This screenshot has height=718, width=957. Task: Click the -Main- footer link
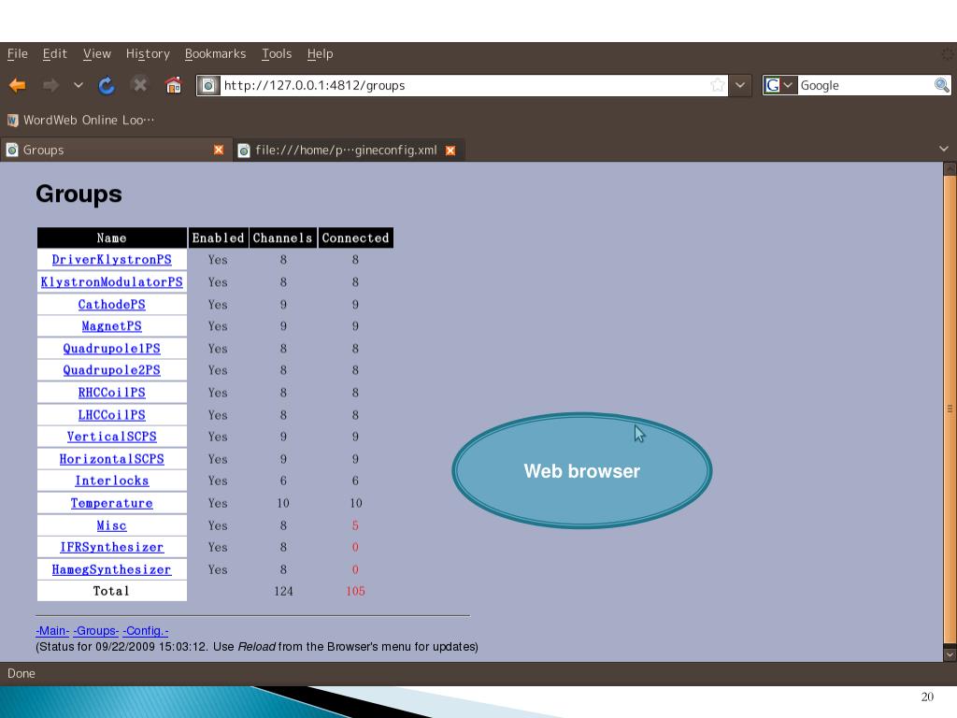(52, 631)
